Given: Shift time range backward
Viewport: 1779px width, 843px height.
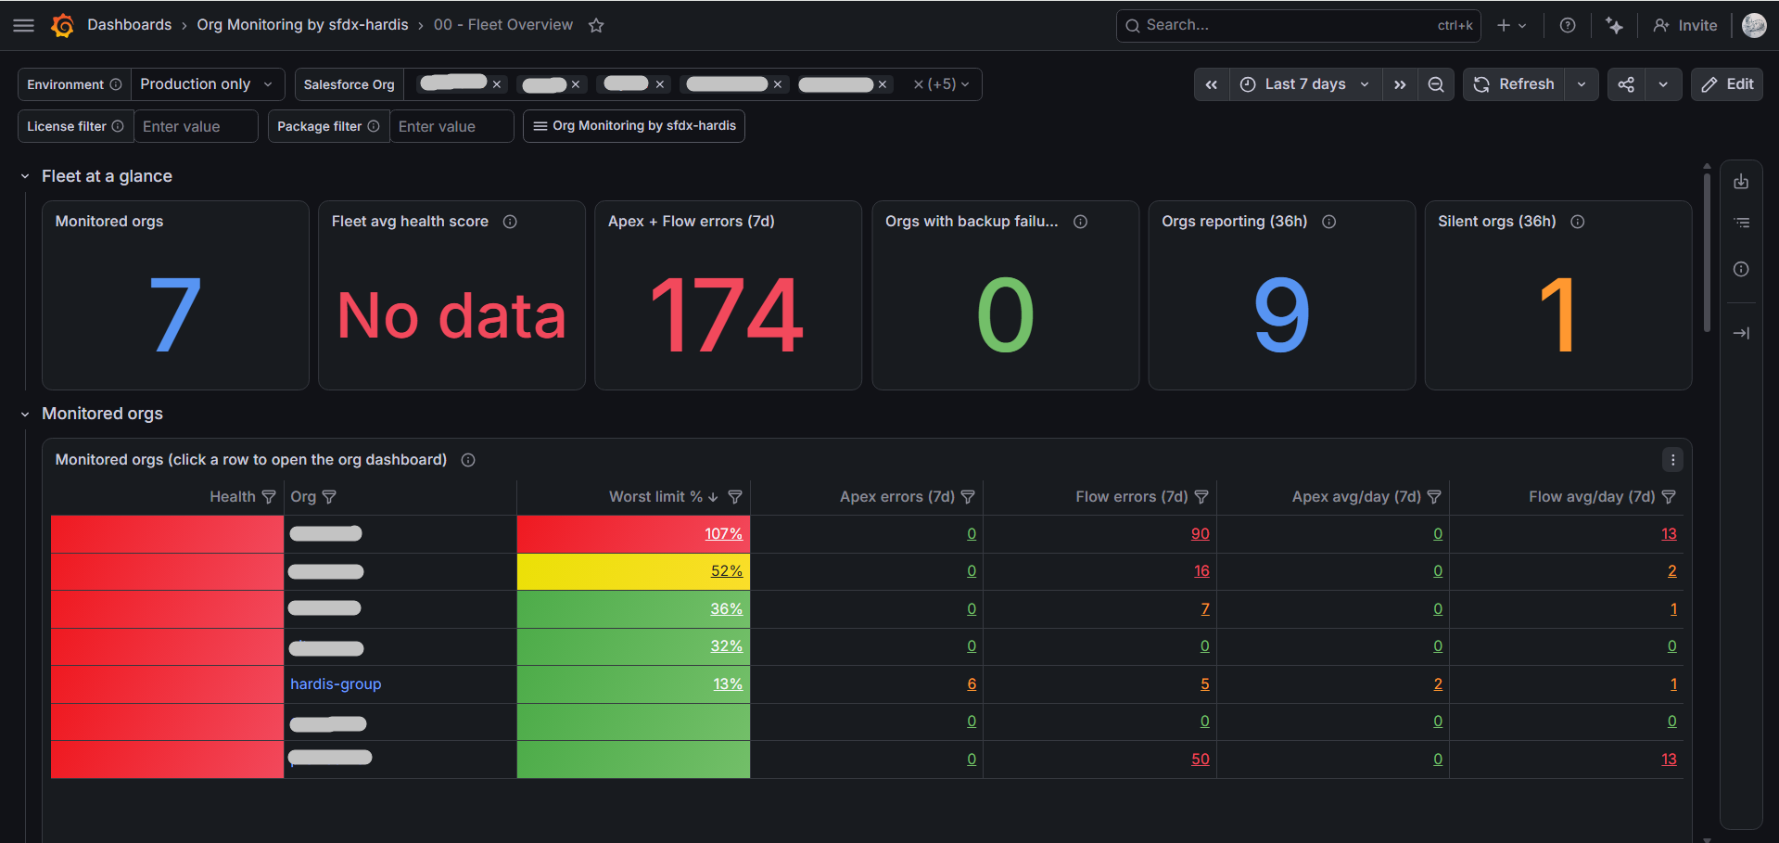Looking at the screenshot, I should tap(1212, 84).
